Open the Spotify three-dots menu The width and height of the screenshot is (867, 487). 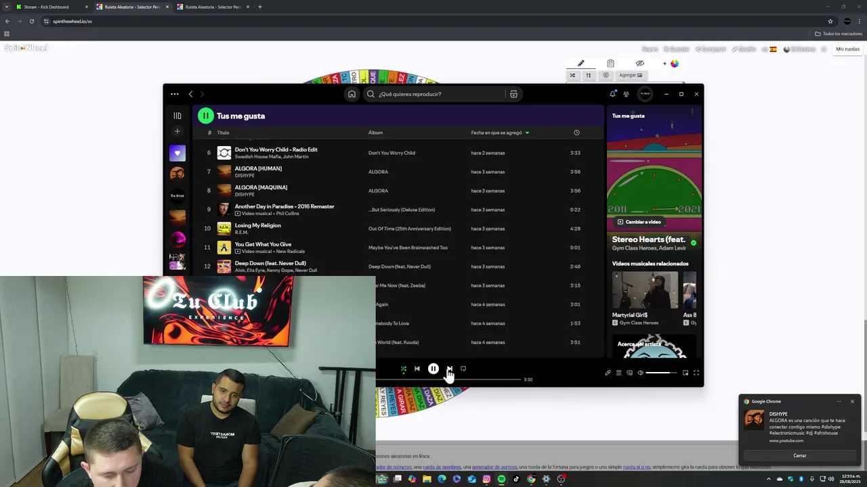pyautogui.click(x=175, y=94)
